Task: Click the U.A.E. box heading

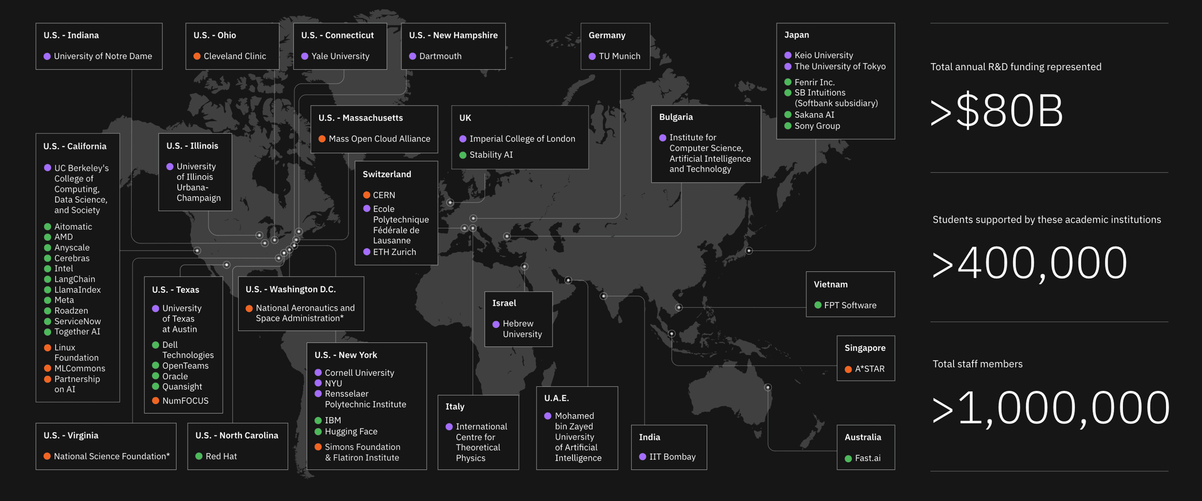Action: point(556,398)
